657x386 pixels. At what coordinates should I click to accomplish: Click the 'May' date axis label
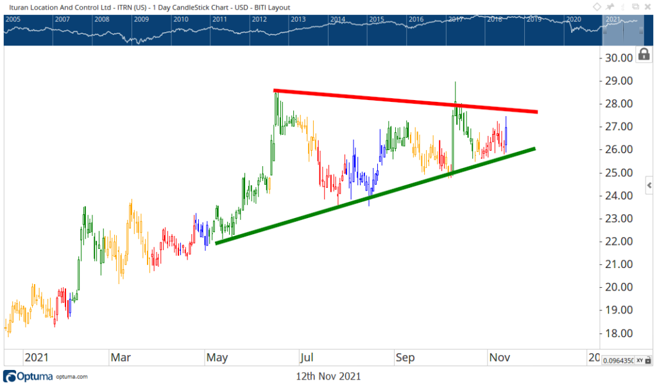tap(217, 358)
